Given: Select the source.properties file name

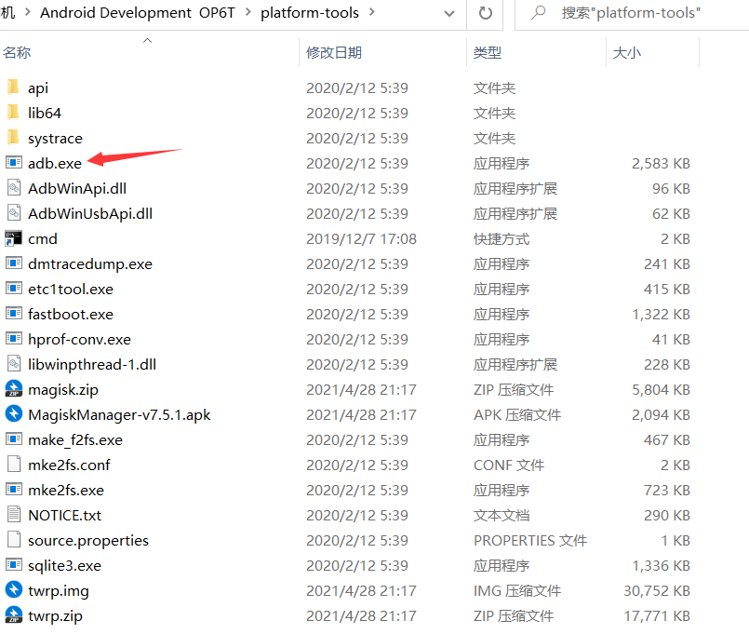Looking at the screenshot, I should [x=88, y=540].
